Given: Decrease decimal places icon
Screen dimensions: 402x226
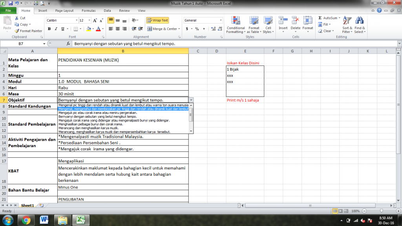Looking at the screenshot, I should pyautogui.click(x=220, y=29).
